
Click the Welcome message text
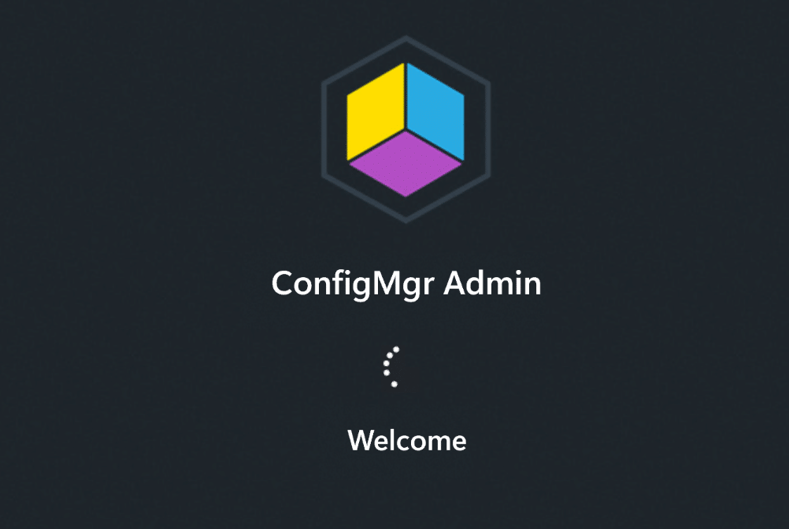click(x=407, y=441)
